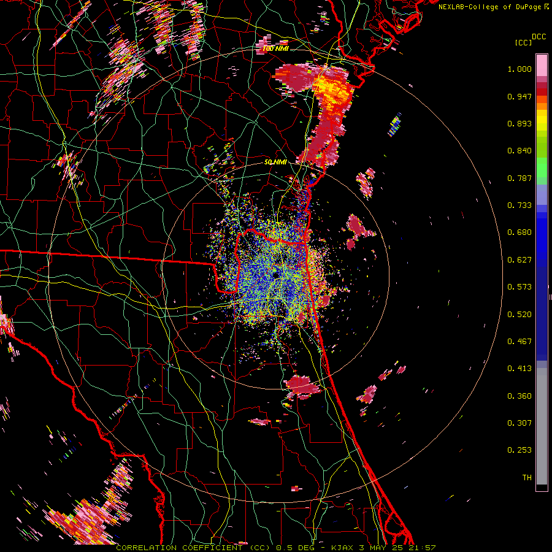Click the Correlation Coefficient caption at bottom
Viewport: 552px width, 552px height.
(x=275, y=548)
